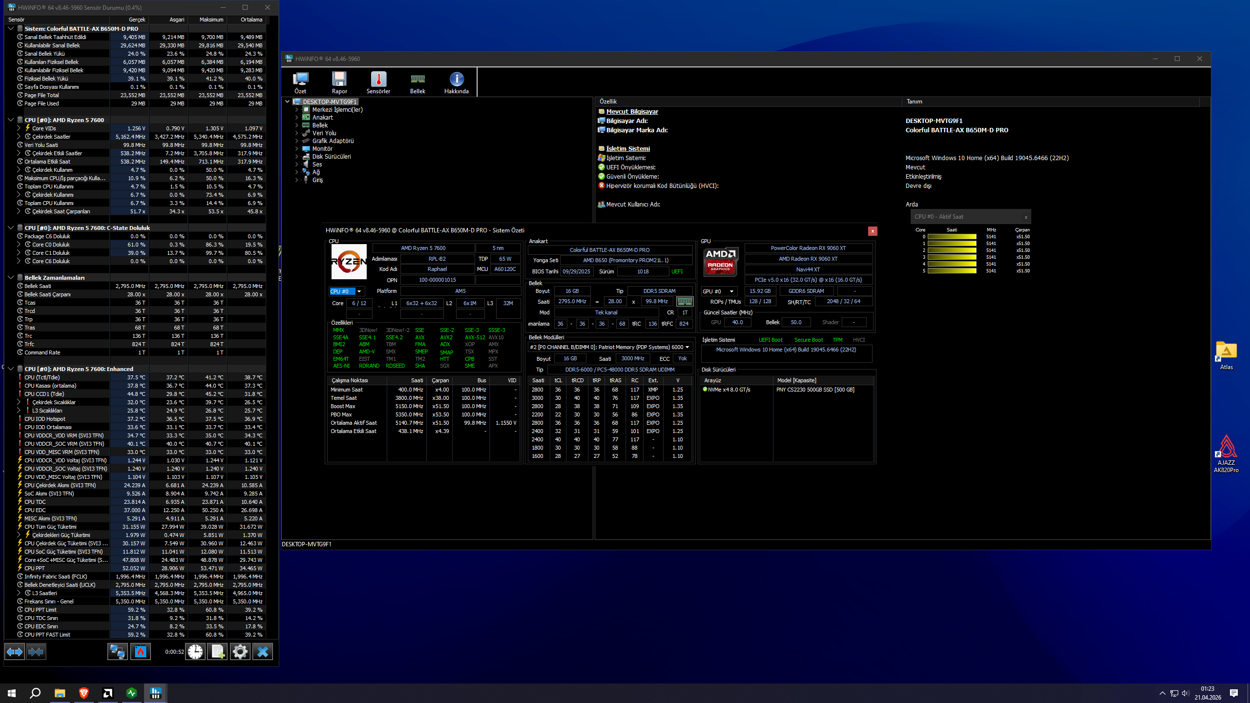Click the Tanım column header
Viewport: 1250px width, 703px height.
click(x=1050, y=102)
